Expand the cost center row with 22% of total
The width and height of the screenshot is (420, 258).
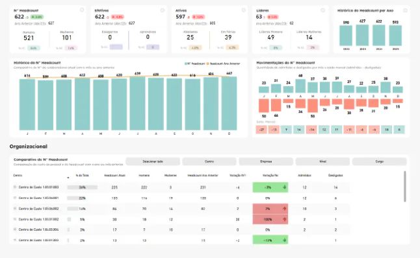coord(15,198)
